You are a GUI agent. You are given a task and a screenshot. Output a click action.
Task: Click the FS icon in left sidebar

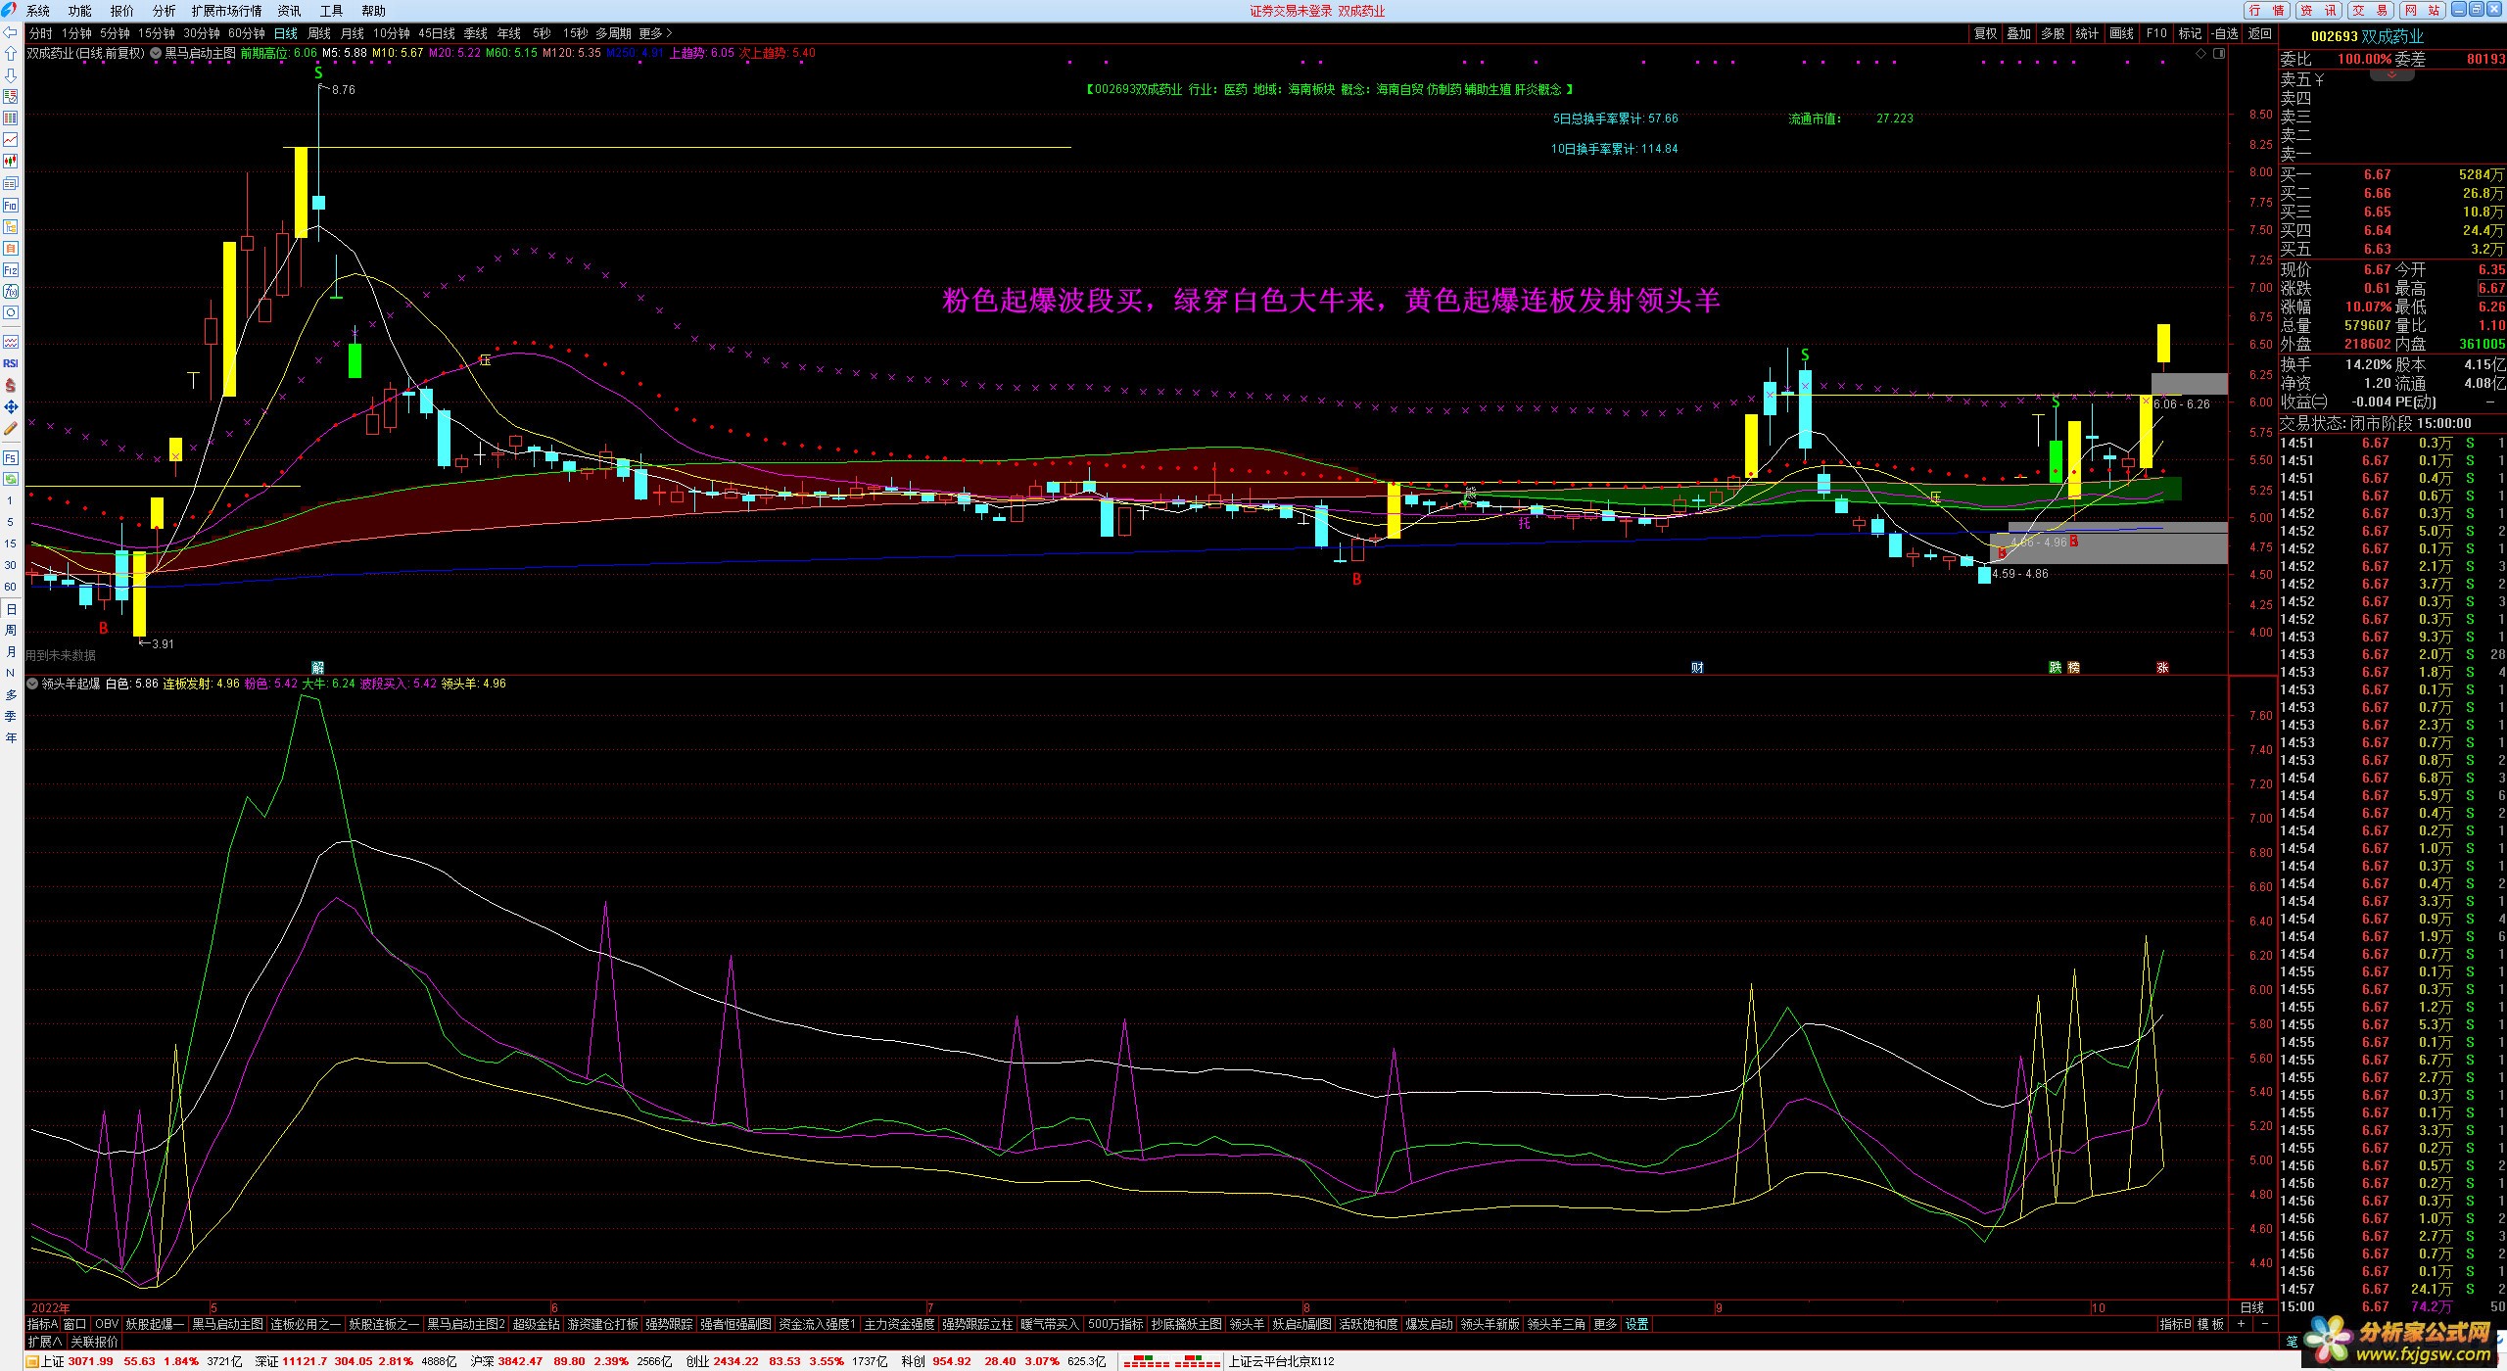point(11,457)
